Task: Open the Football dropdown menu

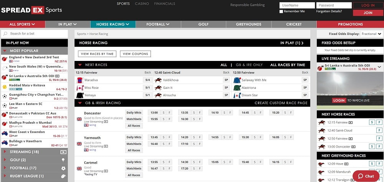Action: (x=158, y=24)
